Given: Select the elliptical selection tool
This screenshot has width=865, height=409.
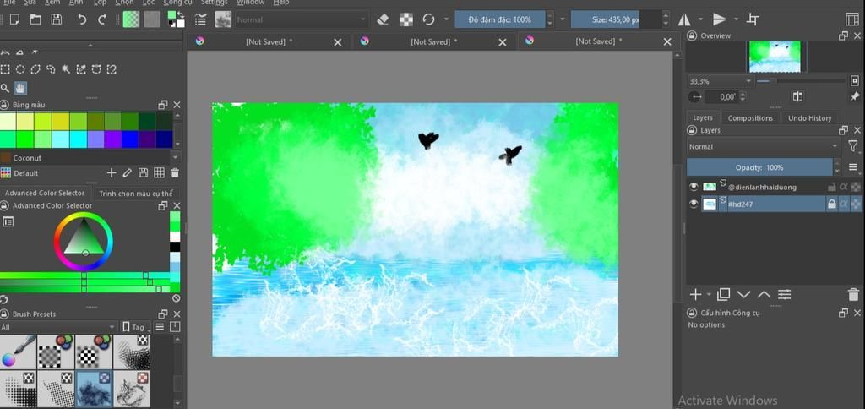Looking at the screenshot, I should (x=20, y=69).
